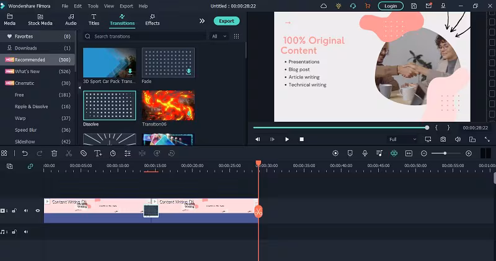496x261 pixels.
Task: Enter fullscreen preview with expand icon
Action: (487, 139)
